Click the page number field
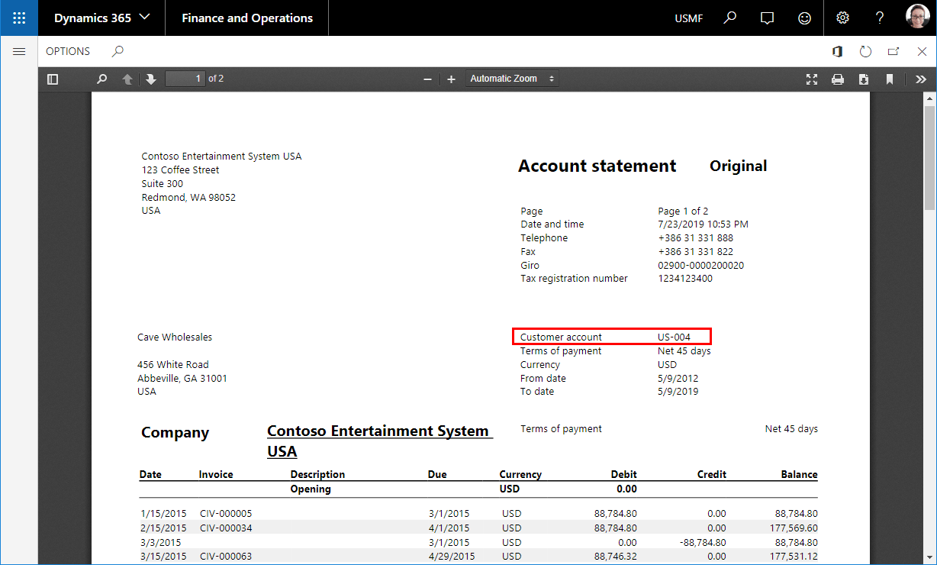The width and height of the screenshot is (937, 565). [185, 79]
